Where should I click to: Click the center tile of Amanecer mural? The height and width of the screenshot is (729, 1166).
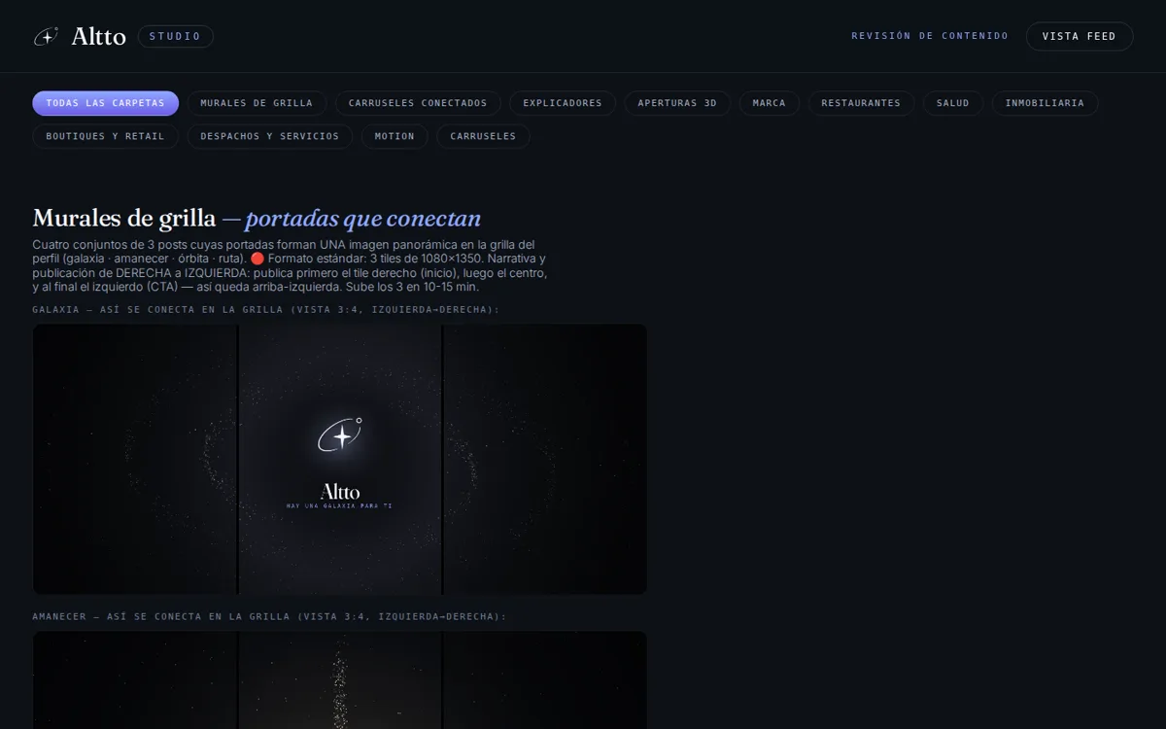[340, 680]
